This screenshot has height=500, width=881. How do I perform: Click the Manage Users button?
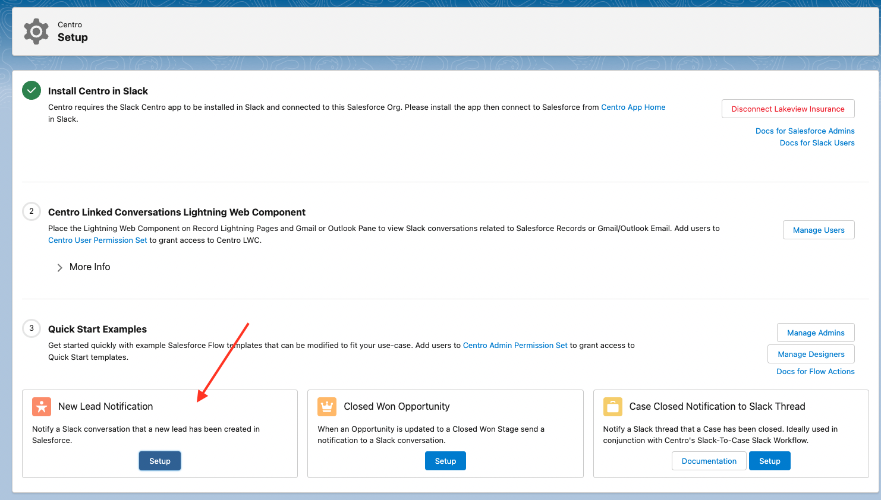click(x=819, y=230)
